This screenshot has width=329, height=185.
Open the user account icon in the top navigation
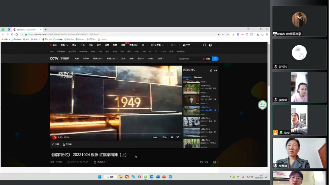(210, 45)
